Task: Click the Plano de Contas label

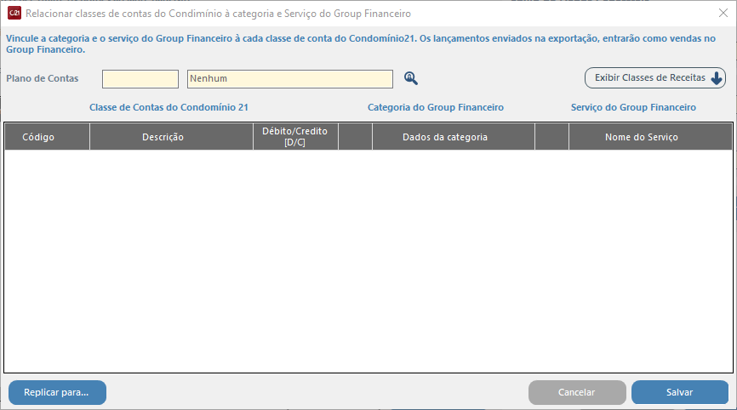Action: pos(43,78)
